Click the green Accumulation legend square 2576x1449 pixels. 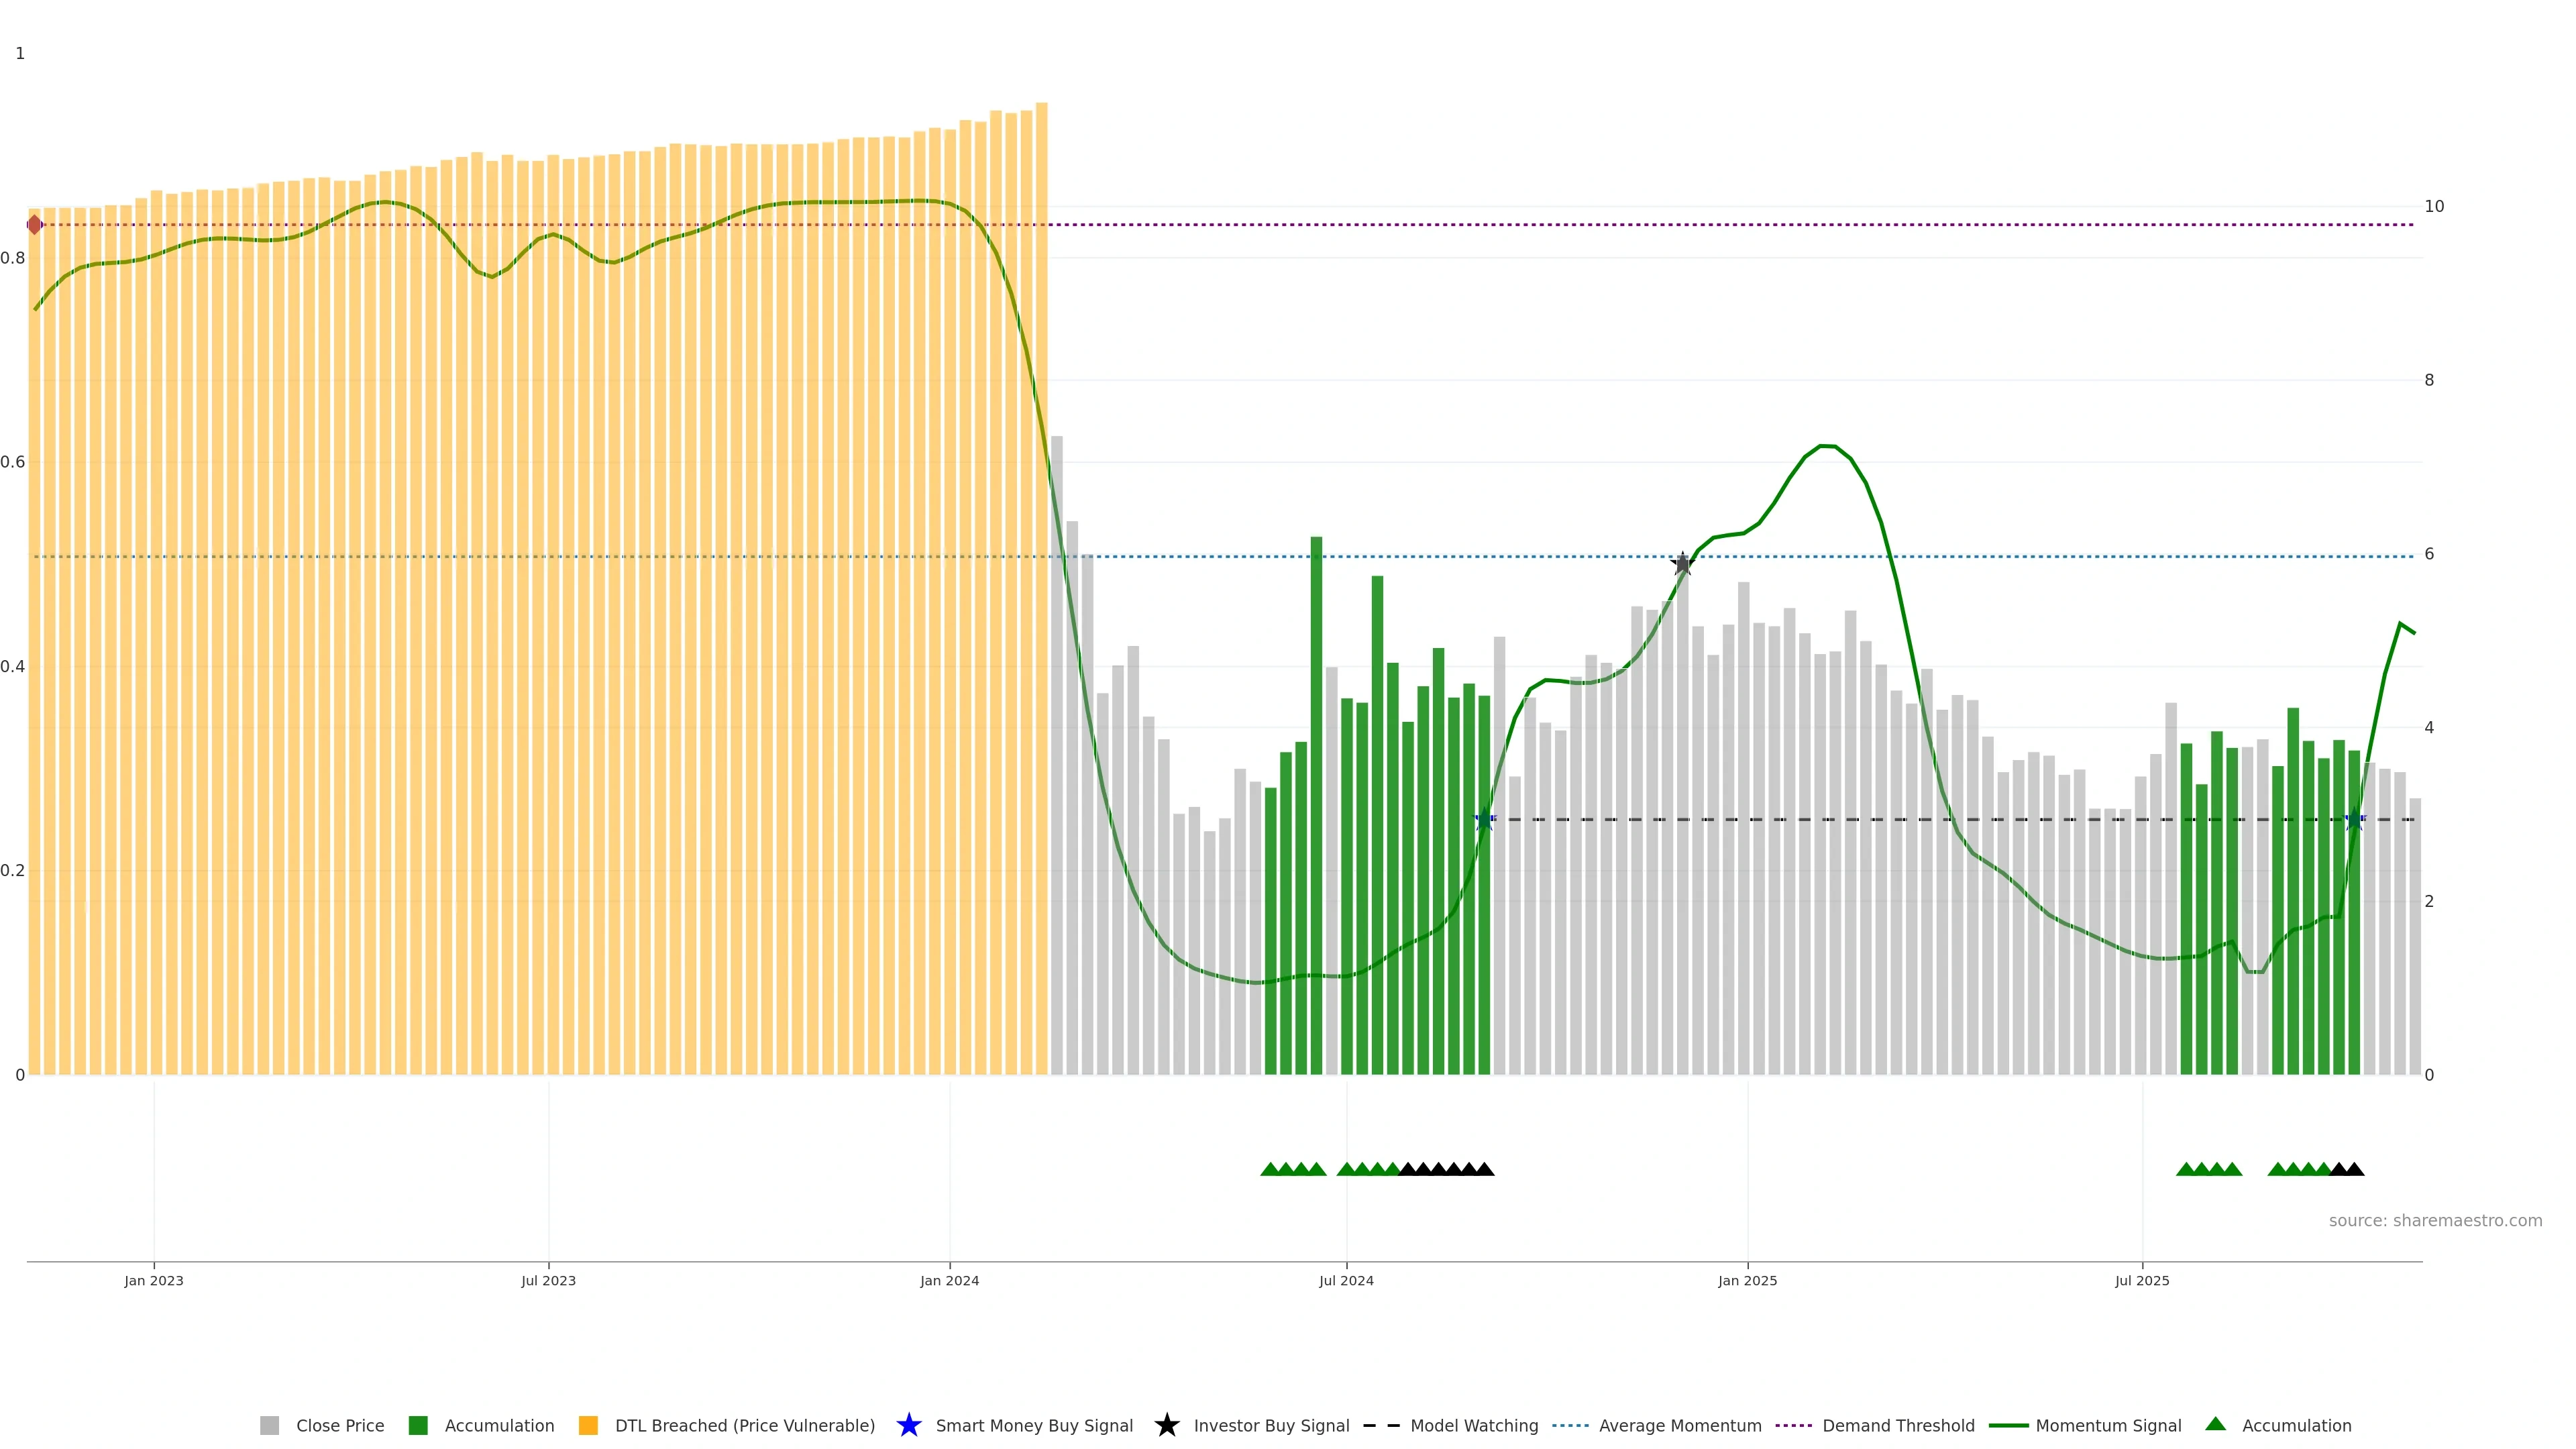tap(418, 1425)
